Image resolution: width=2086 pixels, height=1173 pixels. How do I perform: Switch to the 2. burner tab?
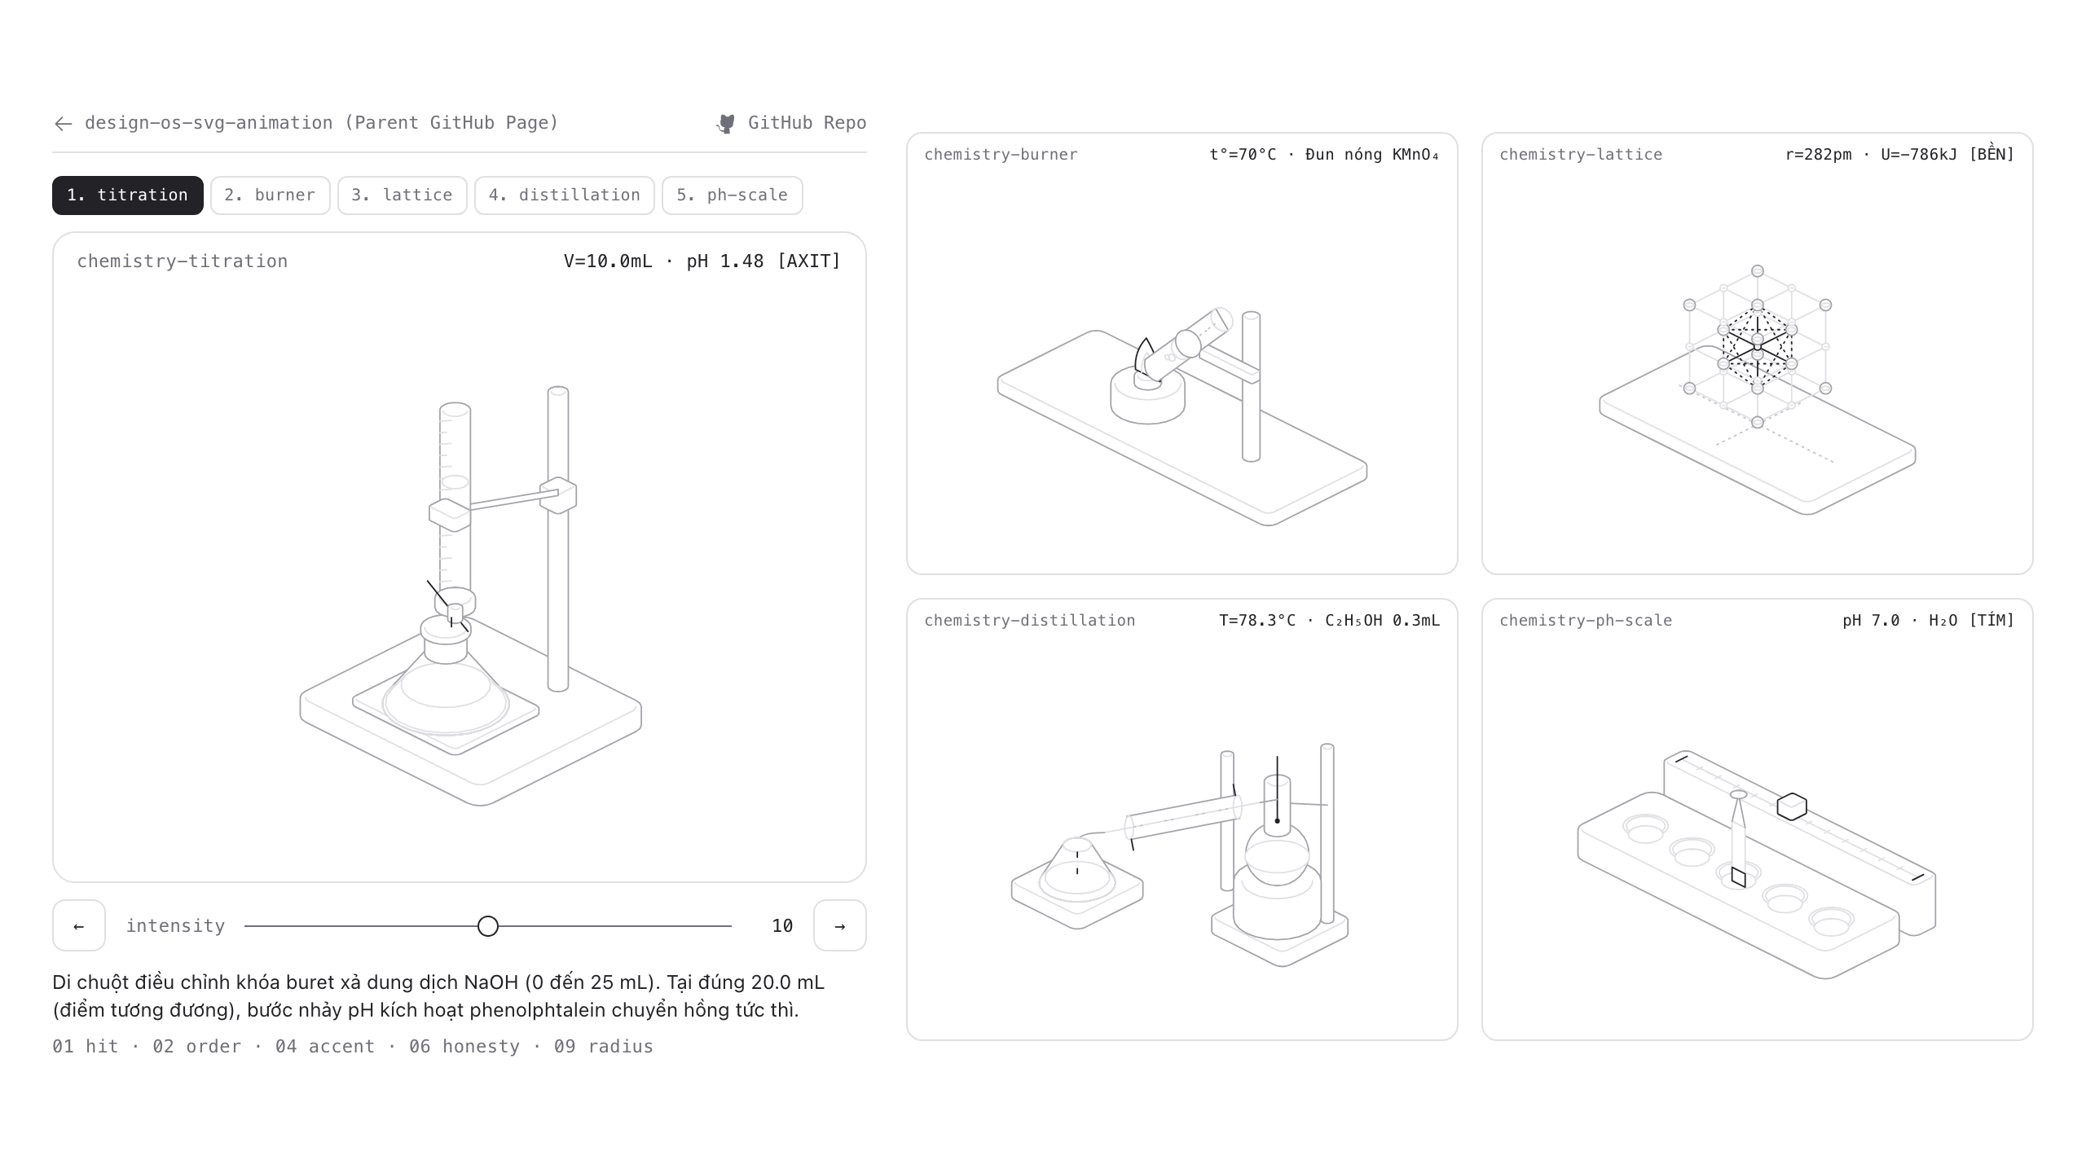point(270,195)
